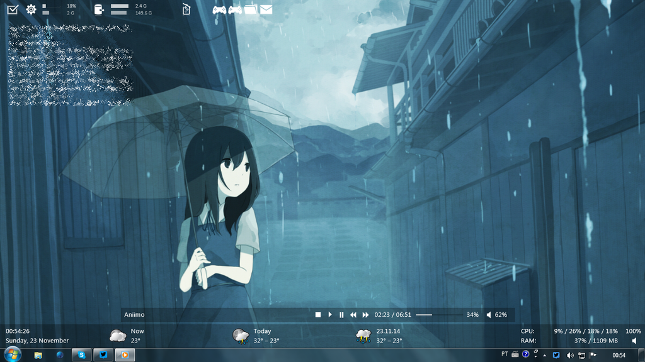Open the mail envelope launcher

[x=266, y=9]
